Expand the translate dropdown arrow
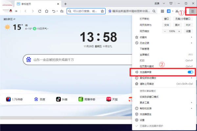Viewport: 197px width, 131px height. 173,11
